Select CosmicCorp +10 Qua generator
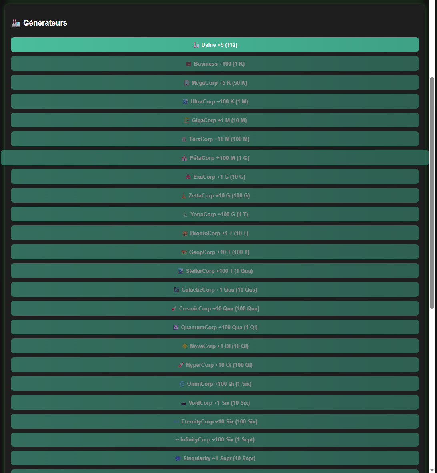Screen dimensions: 437x473 (215, 308)
